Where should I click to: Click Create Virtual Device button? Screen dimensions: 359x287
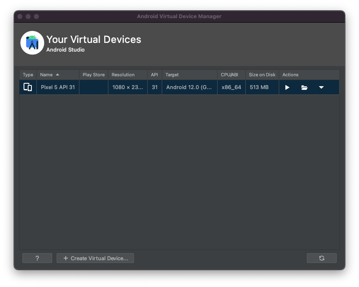95,258
